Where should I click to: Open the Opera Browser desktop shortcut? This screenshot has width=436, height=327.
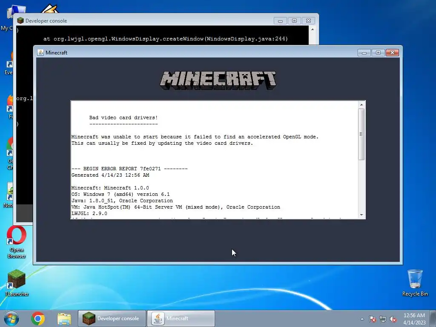[x=17, y=242]
